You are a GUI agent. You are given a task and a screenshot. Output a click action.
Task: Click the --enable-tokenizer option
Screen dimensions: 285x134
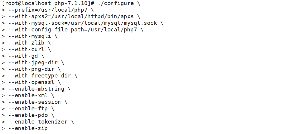(38, 122)
